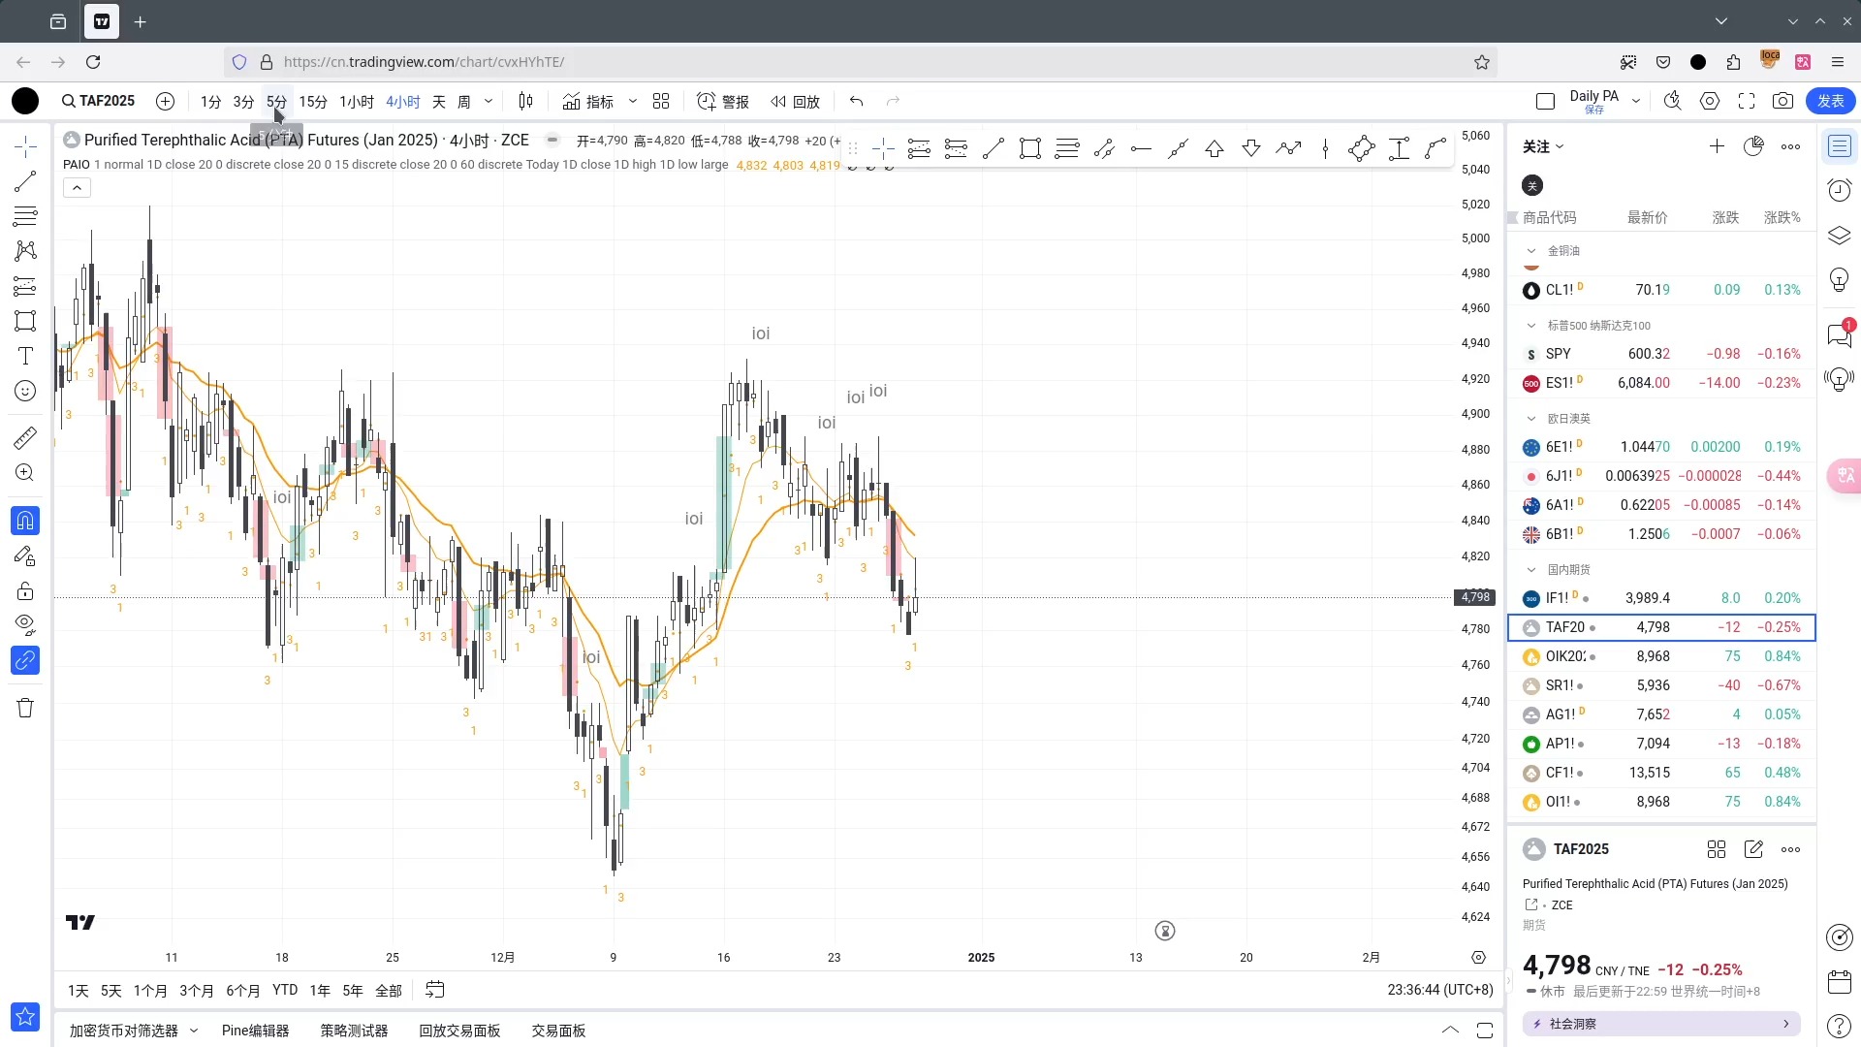1861x1047 pixels.
Task: Open the candlestick chart type selector
Action: (x=526, y=101)
